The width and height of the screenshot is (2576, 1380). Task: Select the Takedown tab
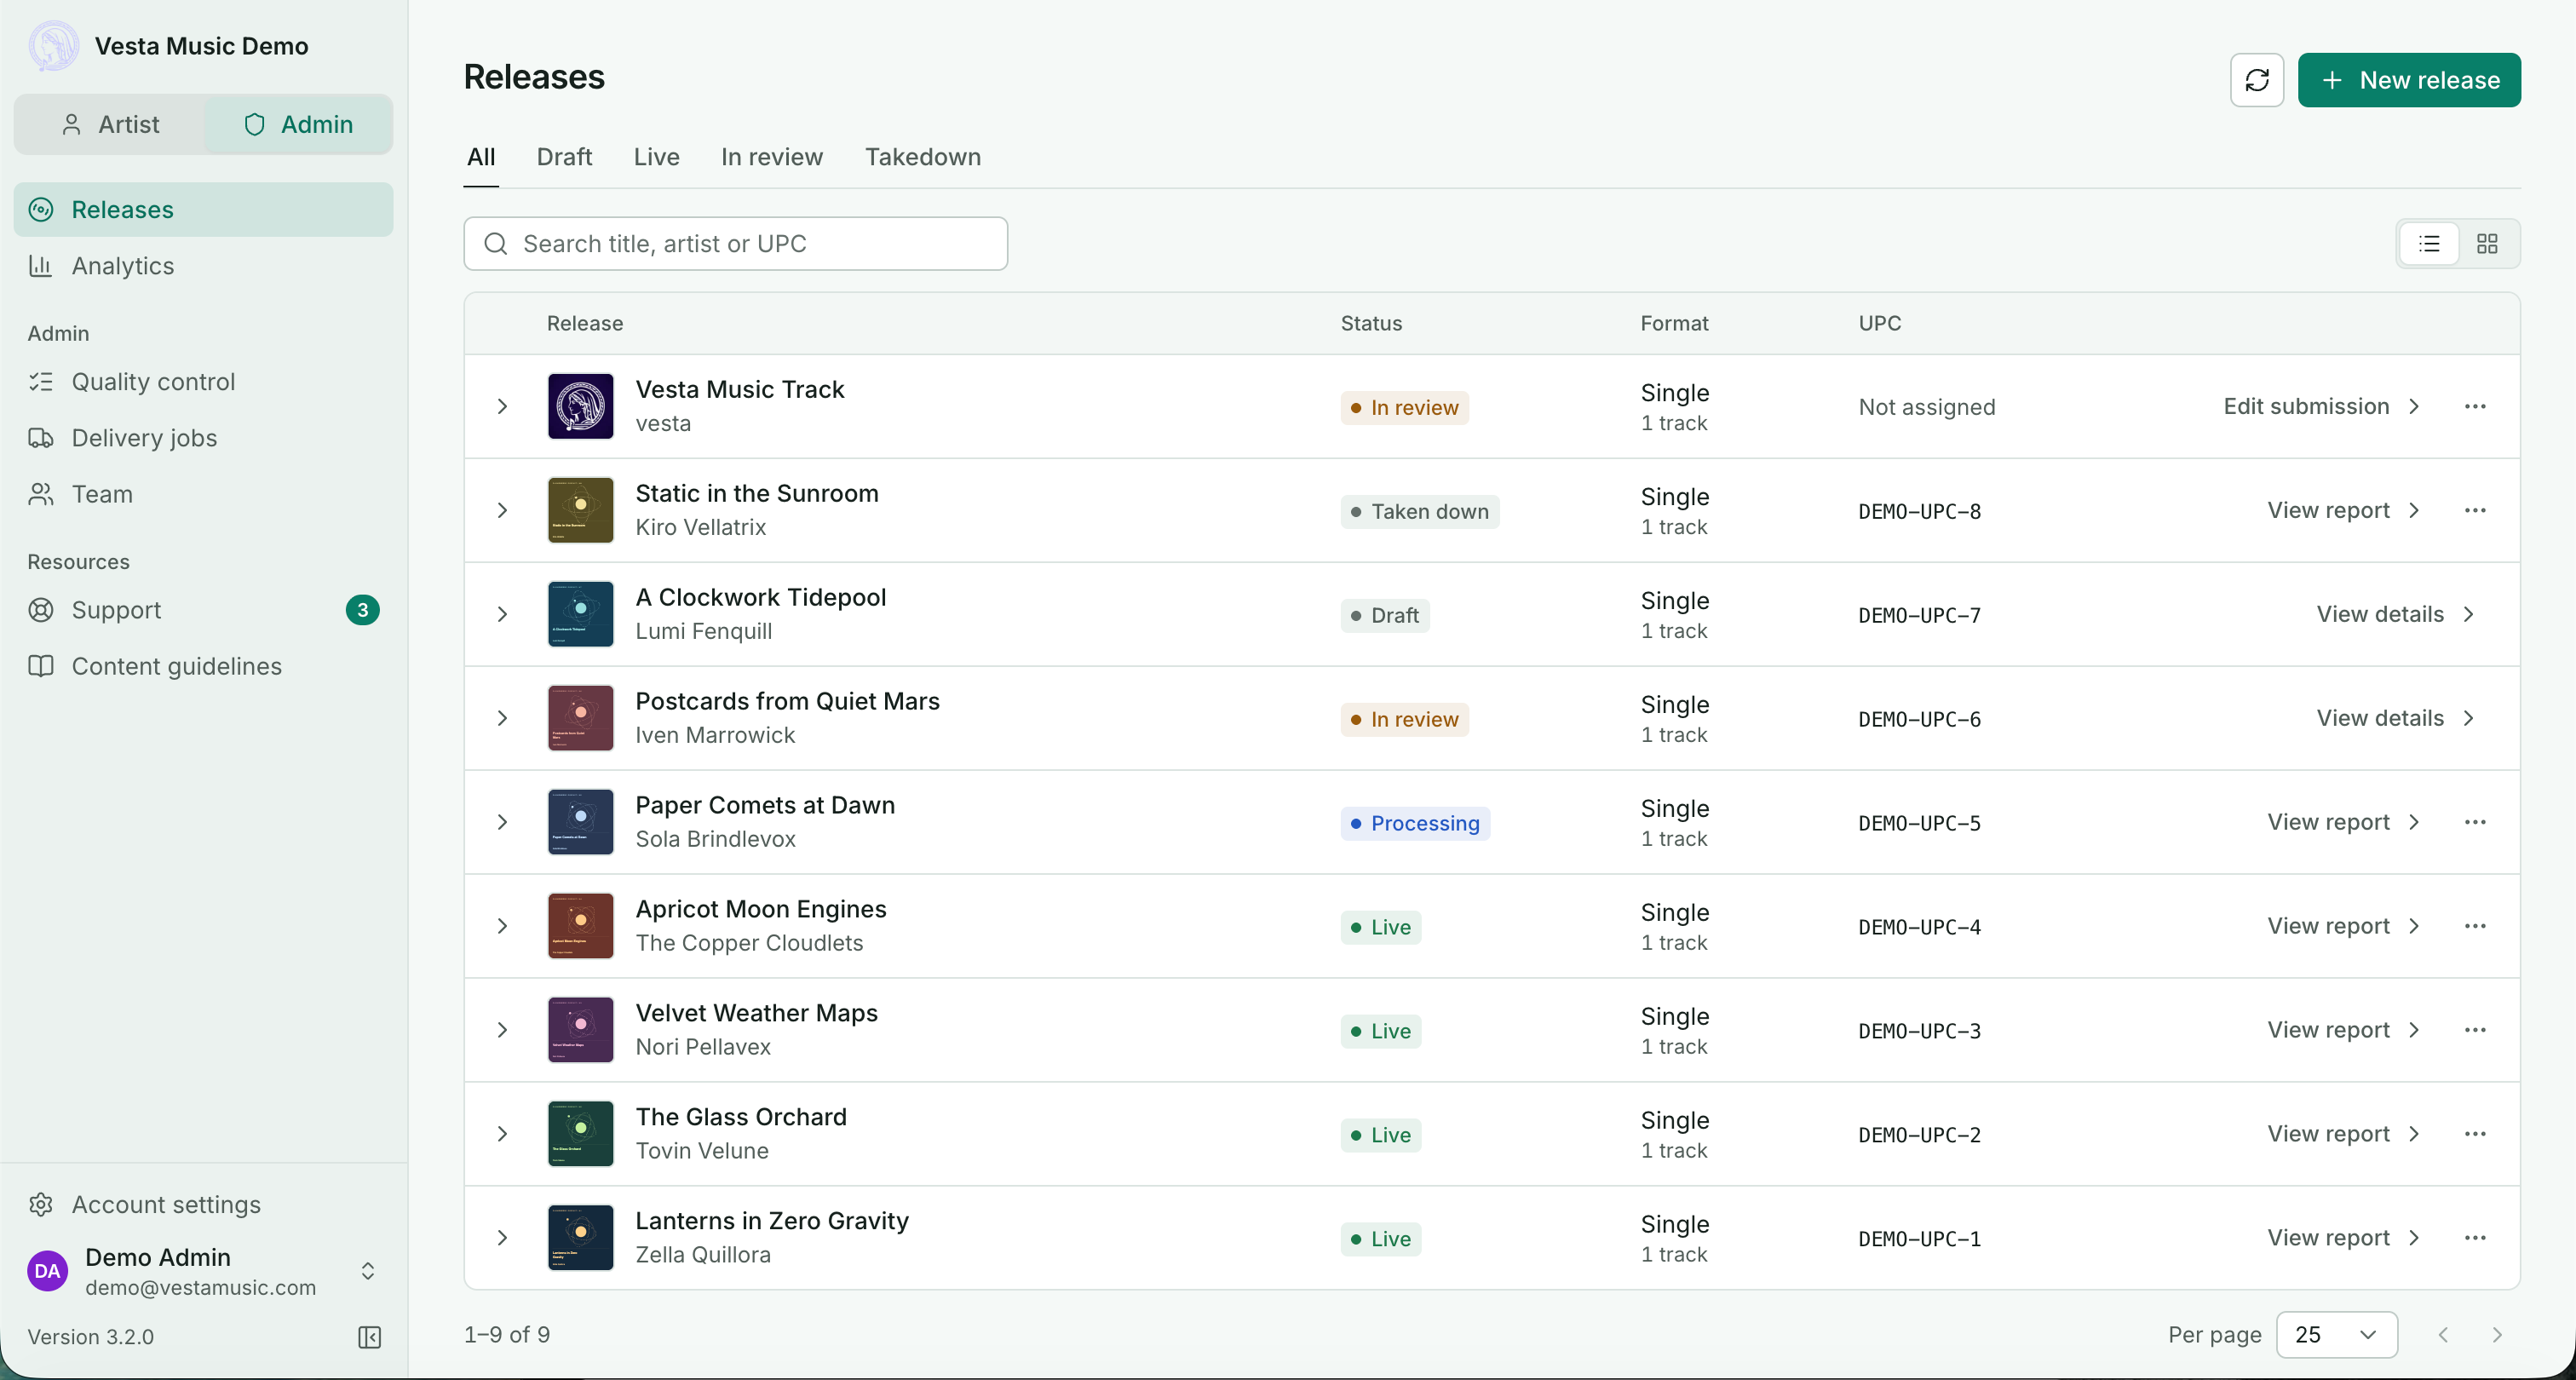(x=922, y=157)
